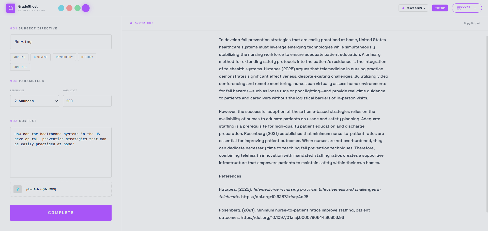The height and width of the screenshot is (231, 488).
Task: Click the GradeGhost ghost logo icon
Action: [11, 8]
